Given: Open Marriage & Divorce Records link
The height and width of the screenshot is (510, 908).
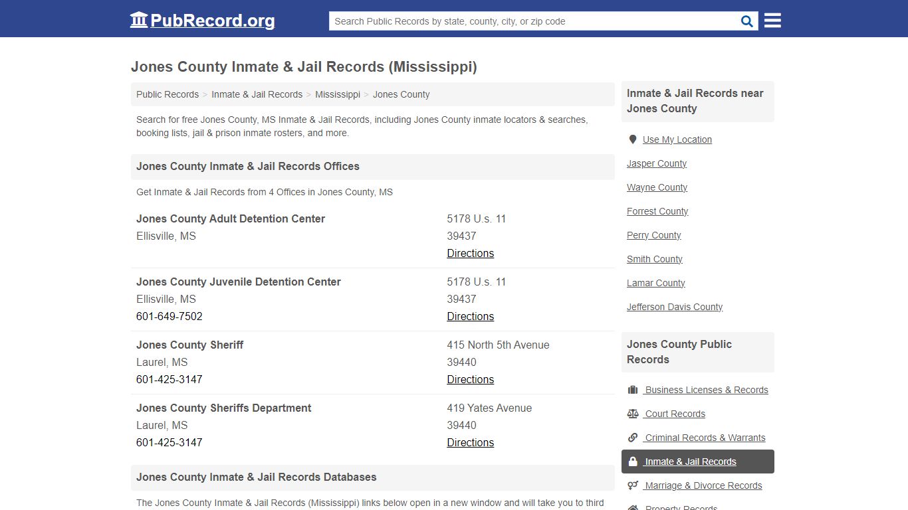Looking at the screenshot, I should coord(703,485).
